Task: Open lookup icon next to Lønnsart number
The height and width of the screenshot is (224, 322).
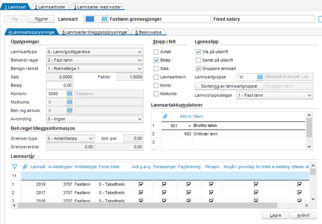Action: pyautogui.click(x=104, y=19)
